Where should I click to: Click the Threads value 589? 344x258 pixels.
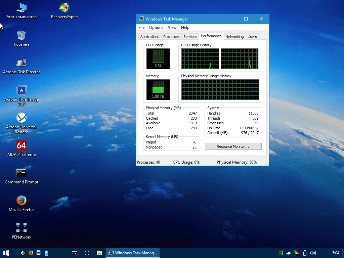point(255,118)
